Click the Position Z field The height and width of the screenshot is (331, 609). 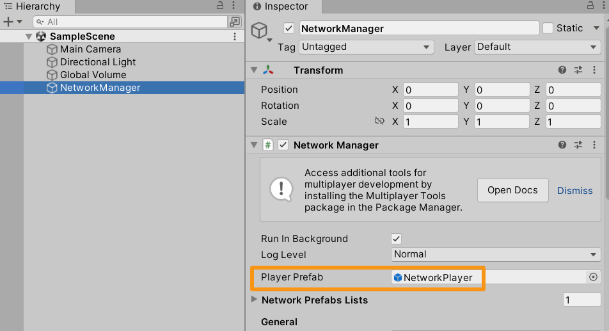[x=573, y=90]
